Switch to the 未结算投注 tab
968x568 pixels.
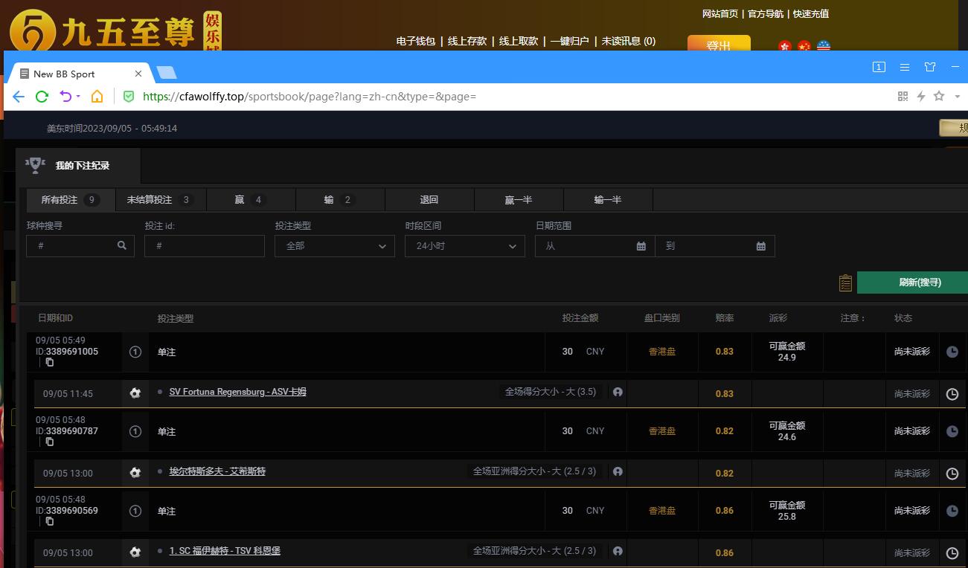[x=160, y=200]
